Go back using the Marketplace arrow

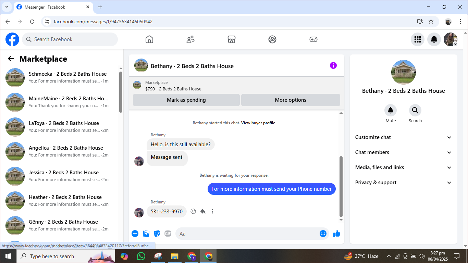(x=11, y=59)
